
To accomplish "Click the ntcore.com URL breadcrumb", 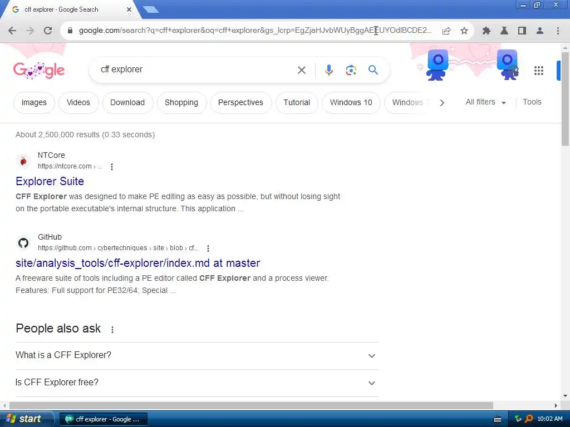I will pos(70,166).
